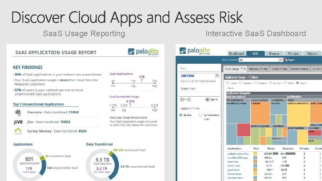Click the orange crashplan treemap block

point(260,113)
